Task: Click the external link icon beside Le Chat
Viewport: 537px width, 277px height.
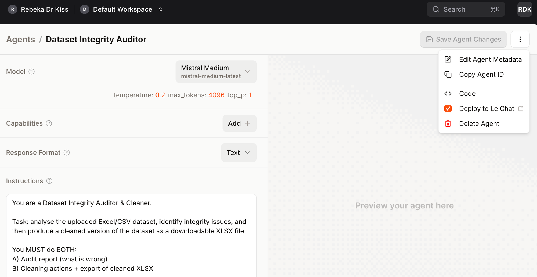Action: 521,109
